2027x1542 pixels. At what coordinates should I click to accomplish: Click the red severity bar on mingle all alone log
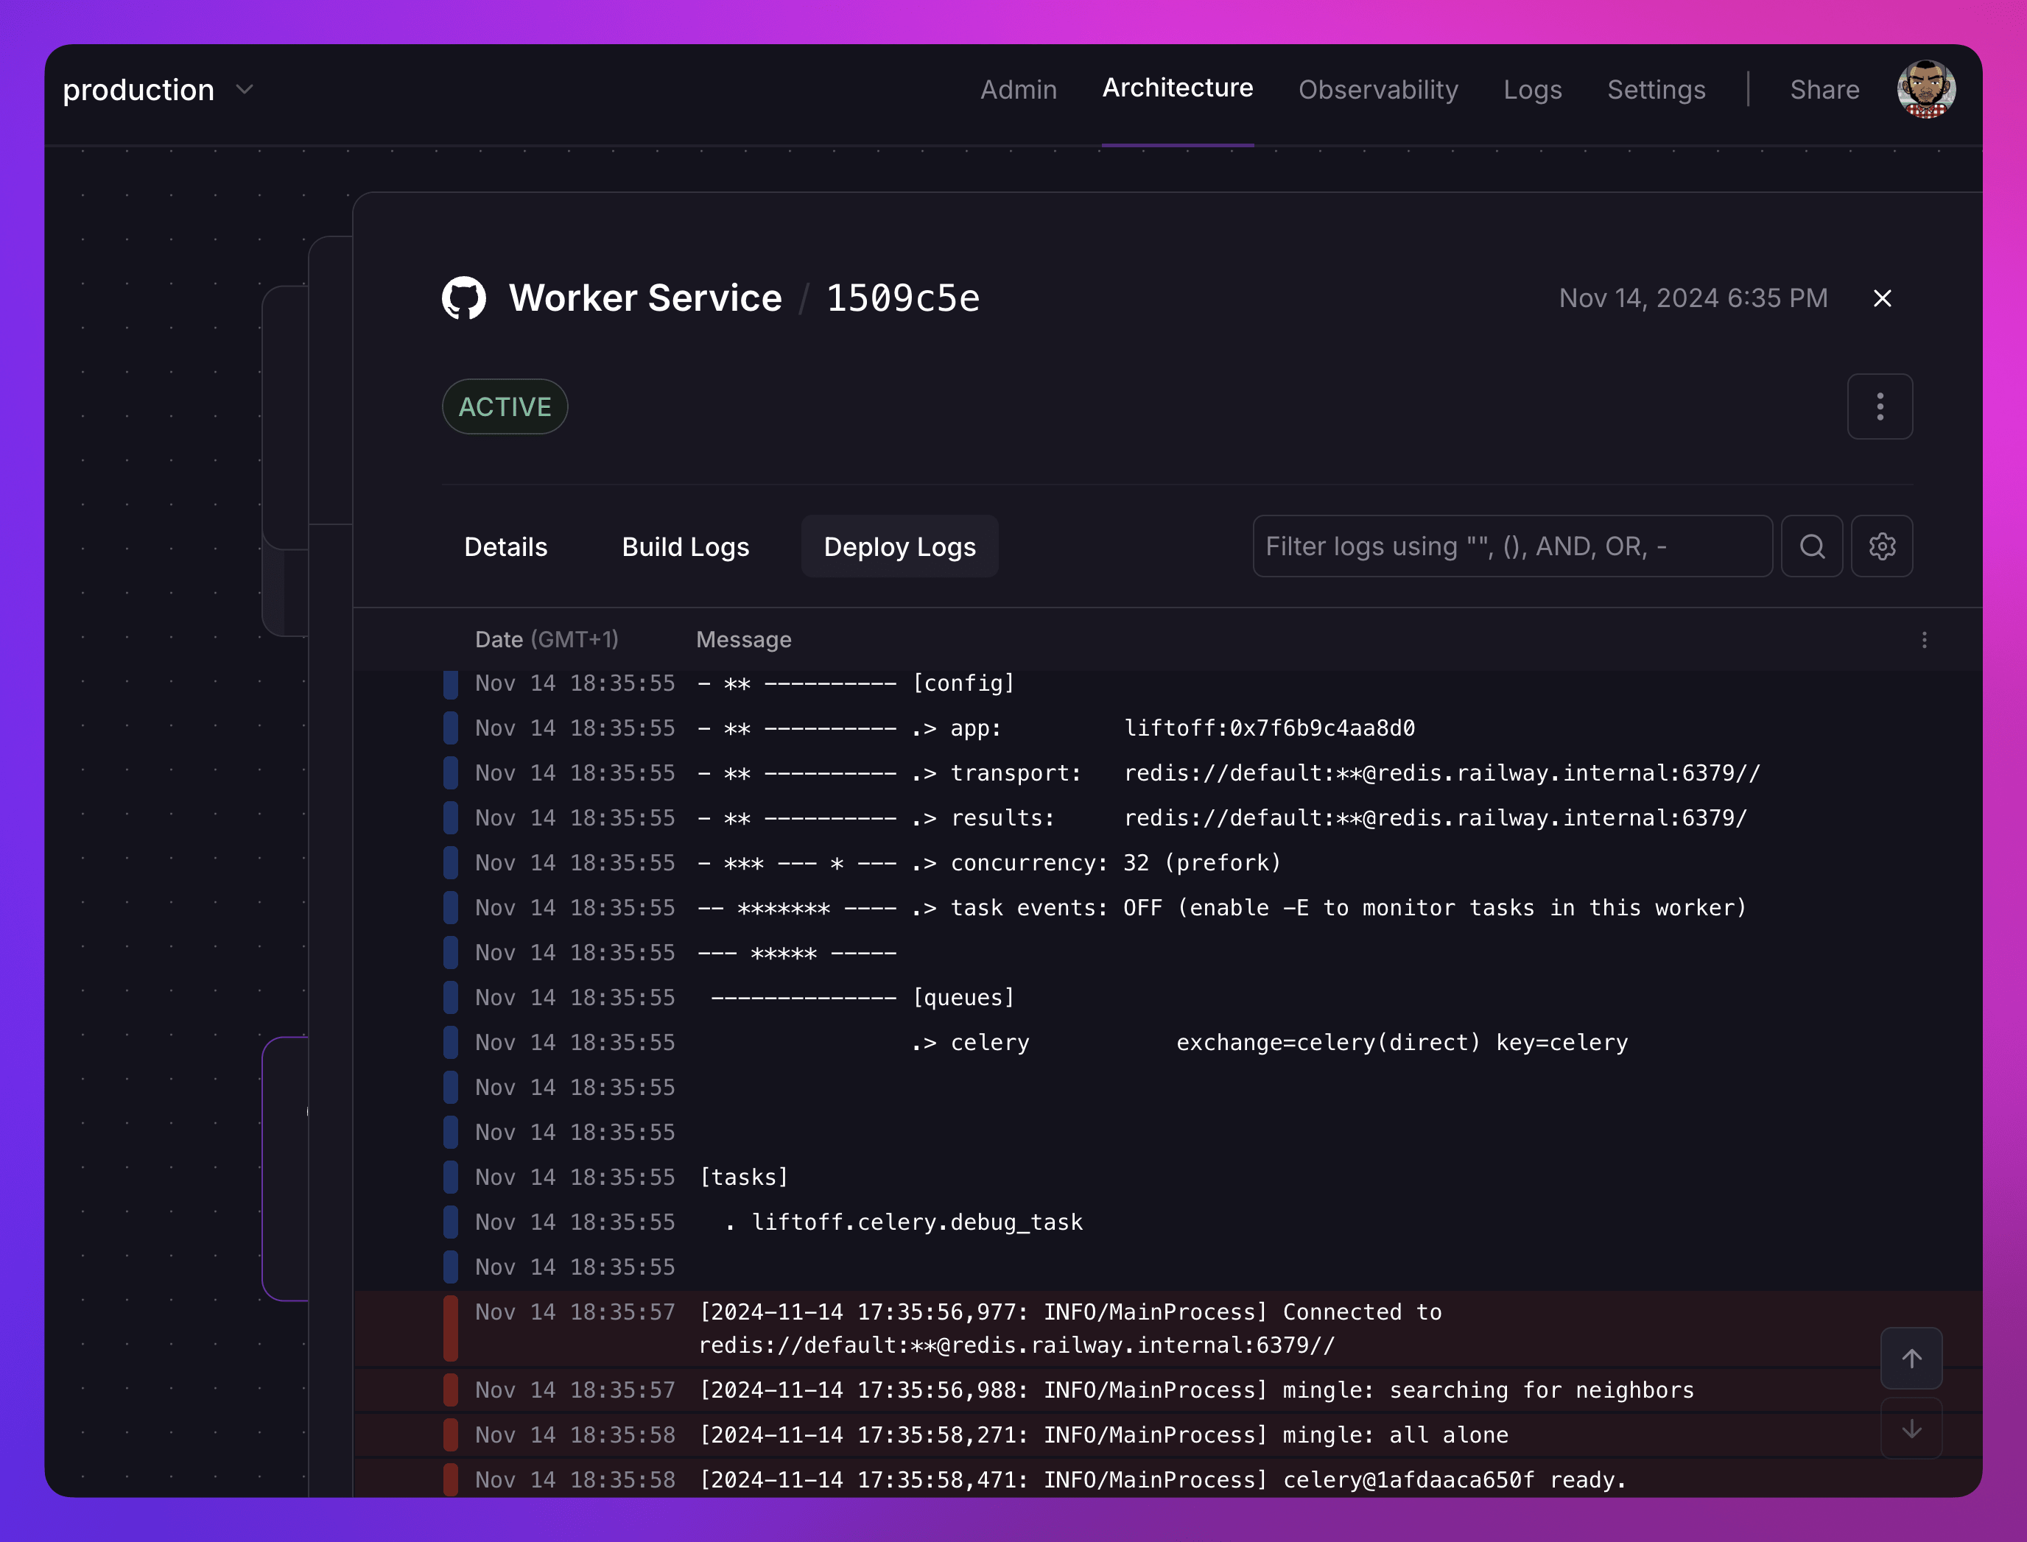click(x=451, y=1434)
